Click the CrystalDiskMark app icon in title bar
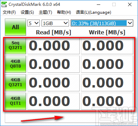Screen dimensions: 138x126 [x=4, y=4]
